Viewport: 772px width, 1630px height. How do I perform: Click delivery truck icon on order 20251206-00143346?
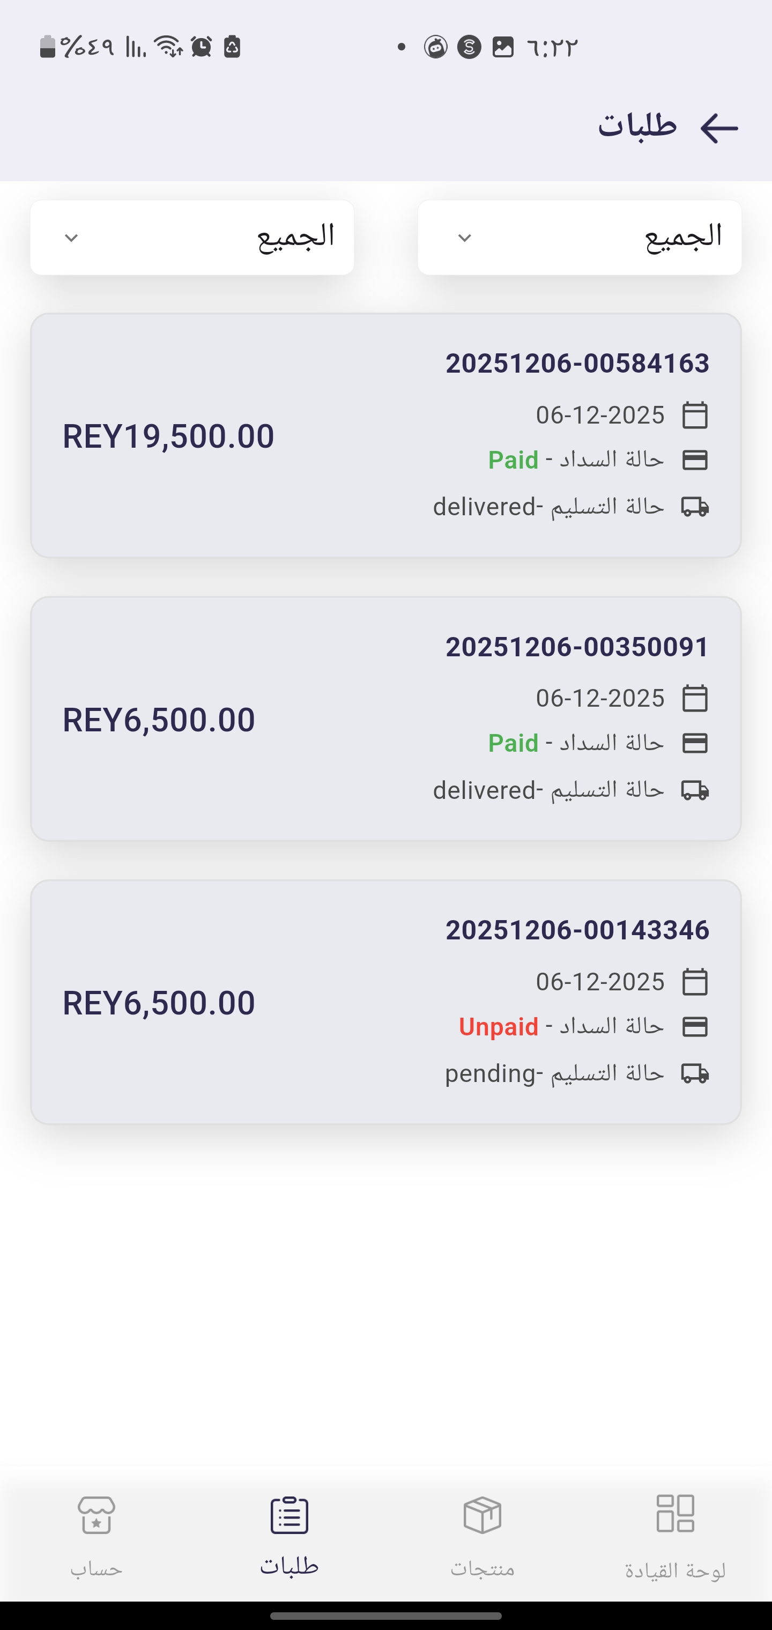pyautogui.click(x=695, y=1073)
